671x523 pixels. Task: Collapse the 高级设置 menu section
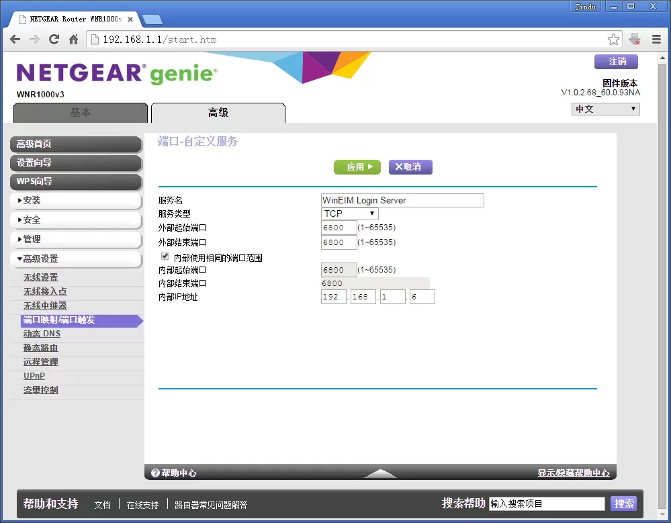click(x=76, y=258)
